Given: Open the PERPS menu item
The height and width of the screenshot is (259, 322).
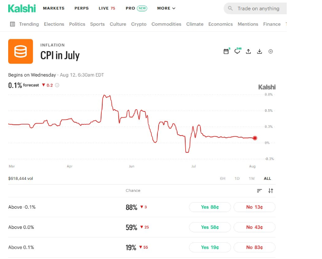Looking at the screenshot, I should tap(82, 8).
